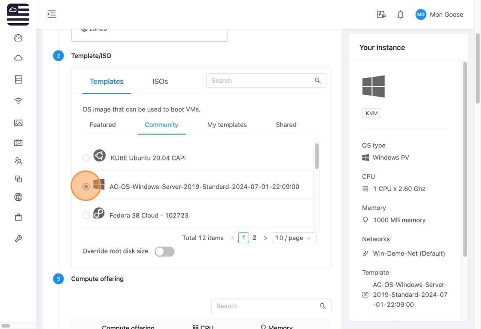This screenshot has width=481, height=329.
Task: Open the dashboard gauge icon in sidebar
Action: tap(18, 38)
